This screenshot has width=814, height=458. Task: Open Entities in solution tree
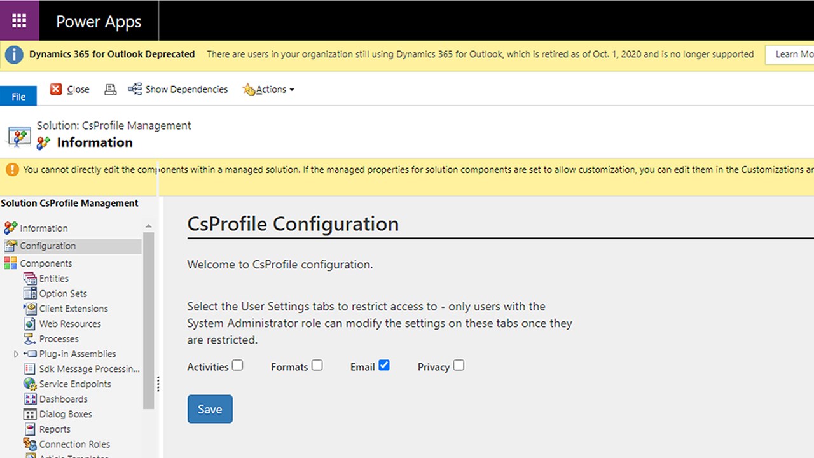pos(53,279)
